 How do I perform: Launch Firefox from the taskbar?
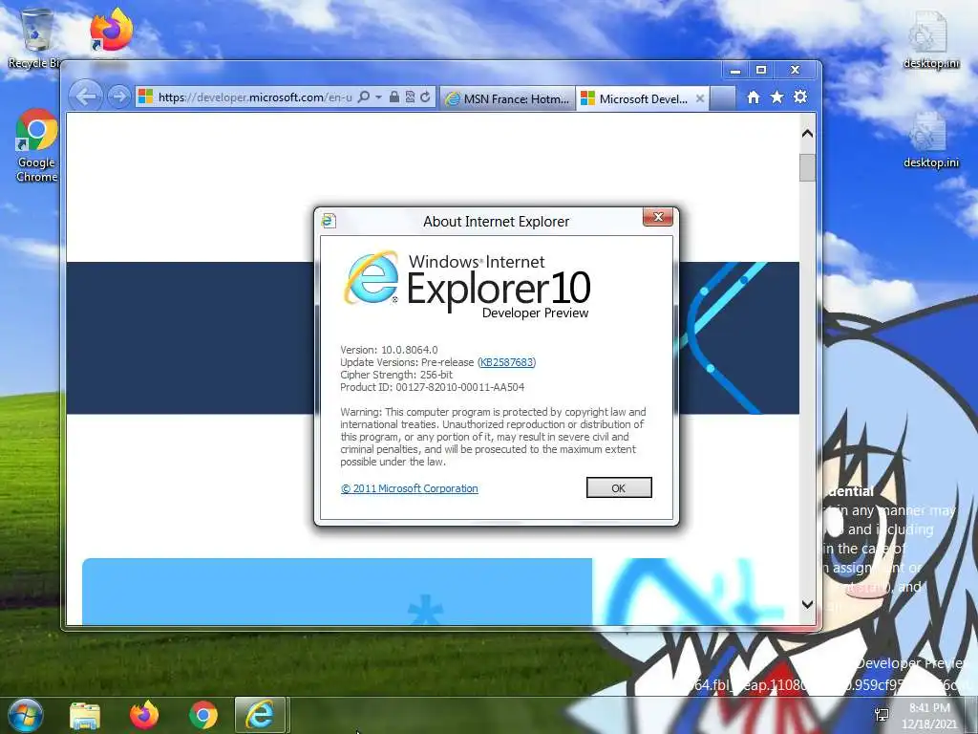(x=144, y=715)
